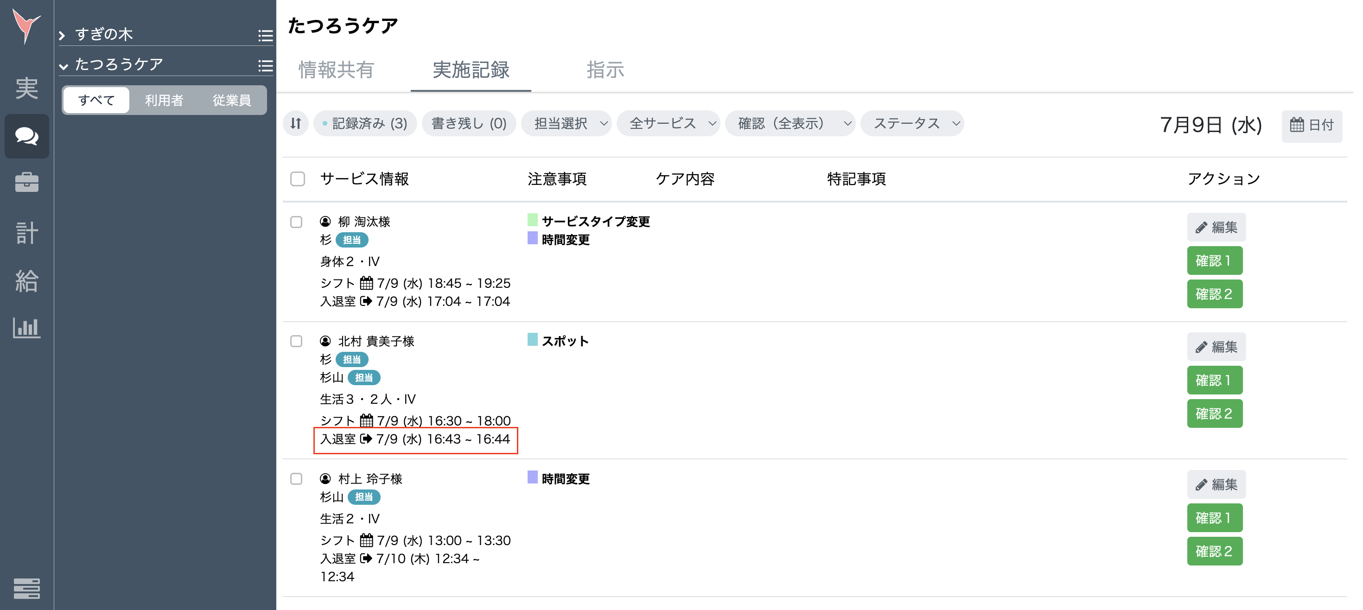Click 確認1 for 北村 貴美子様
Viewport: 1363px width, 610px height.
click(1214, 380)
